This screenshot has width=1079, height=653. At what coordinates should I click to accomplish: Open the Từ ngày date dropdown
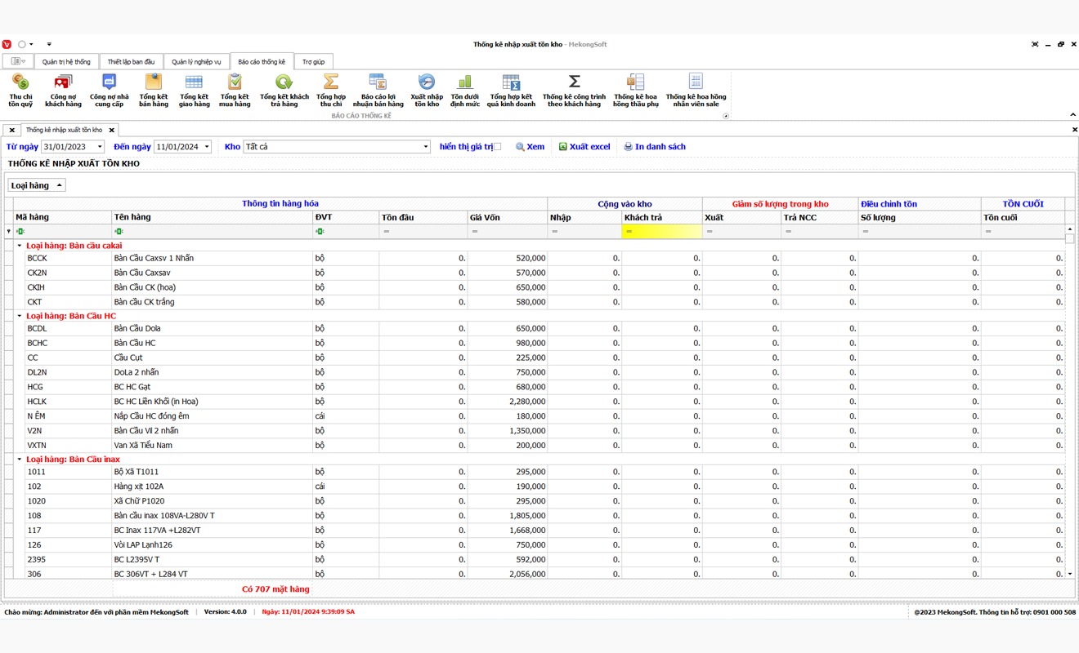tap(100, 147)
